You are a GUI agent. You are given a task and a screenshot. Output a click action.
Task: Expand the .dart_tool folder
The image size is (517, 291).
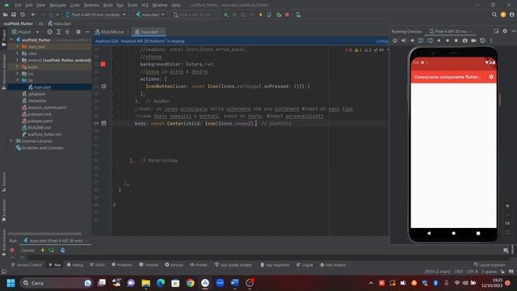click(18, 47)
